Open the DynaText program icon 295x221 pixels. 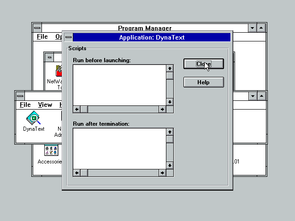pyautogui.click(x=34, y=118)
